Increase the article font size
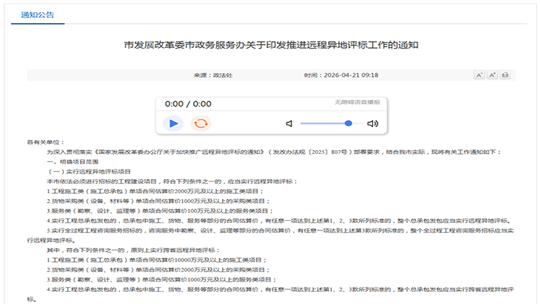The image size is (540, 304). pyautogui.click(x=492, y=75)
